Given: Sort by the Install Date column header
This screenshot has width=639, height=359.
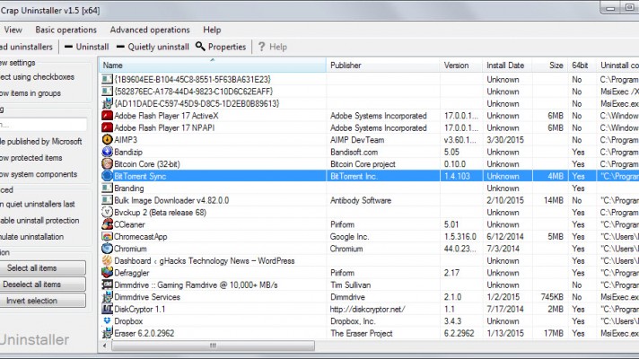Looking at the screenshot, I should tap(505, 66).
